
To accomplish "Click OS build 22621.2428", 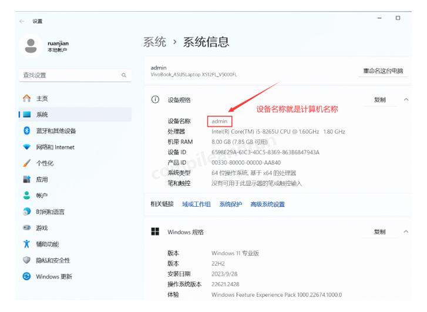I will click(226, 284).
